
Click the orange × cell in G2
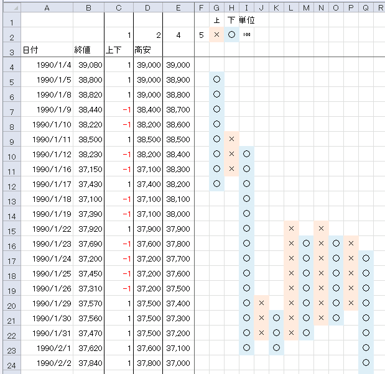click(x=216, y=35)
